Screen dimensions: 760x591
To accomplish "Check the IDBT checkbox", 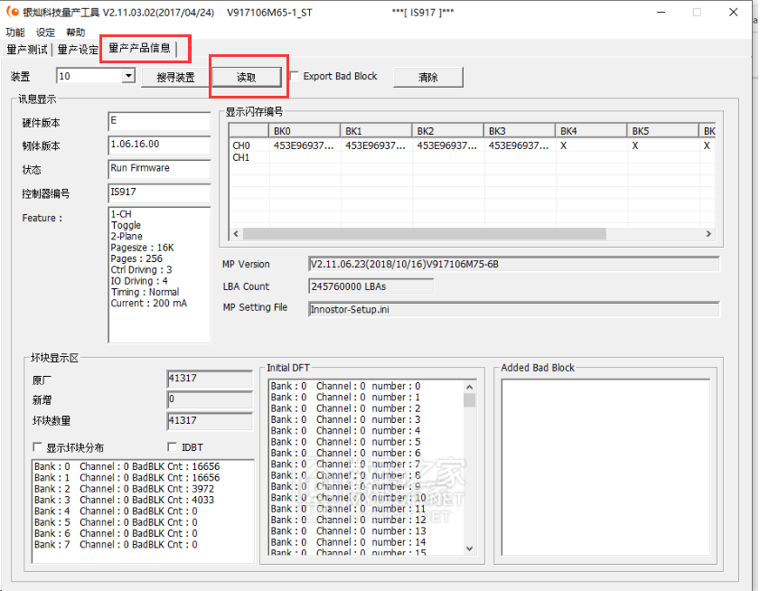I will point(173,447).
